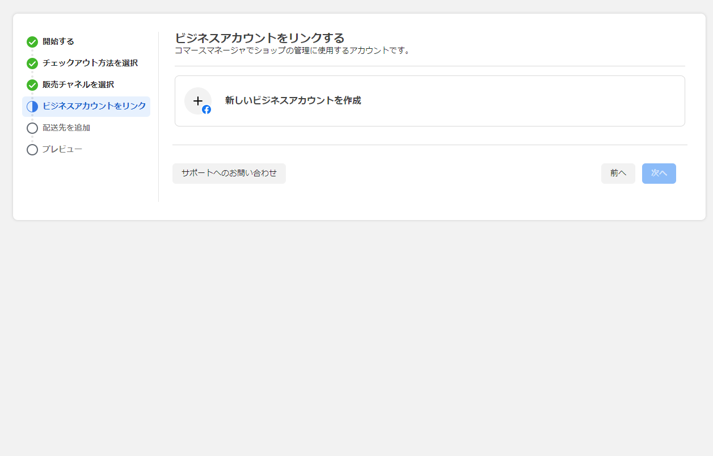This screenshot has height=456, width=713.
Task: Go to the 開始する step
Action: point(58,41)
